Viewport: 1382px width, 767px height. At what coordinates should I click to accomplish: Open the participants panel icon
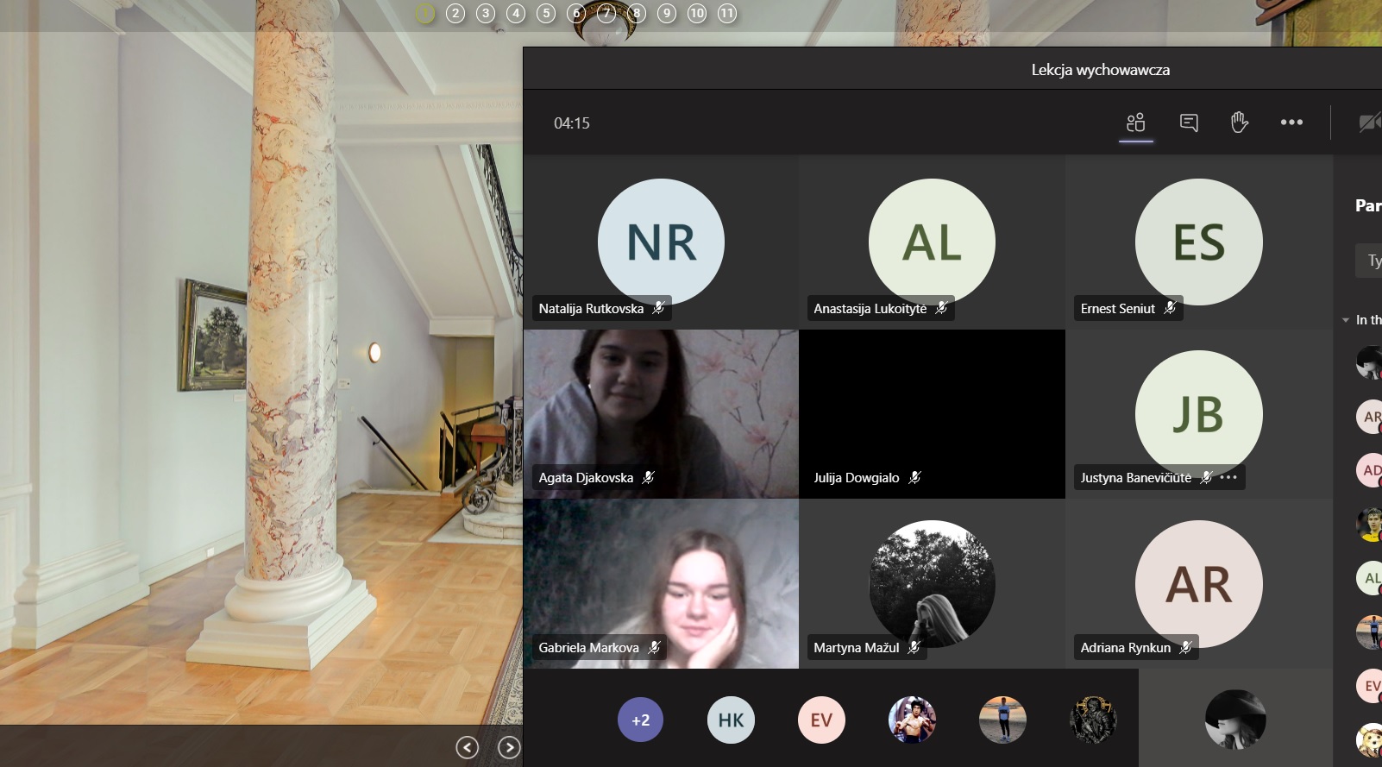pos(1136,123)
